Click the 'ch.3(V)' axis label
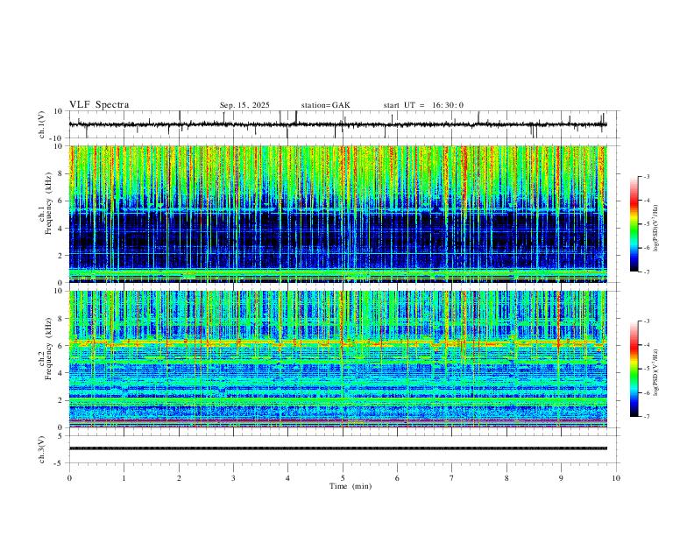 42,450
